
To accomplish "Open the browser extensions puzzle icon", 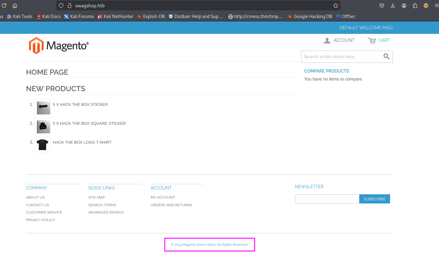I will (x=415, y=5).
